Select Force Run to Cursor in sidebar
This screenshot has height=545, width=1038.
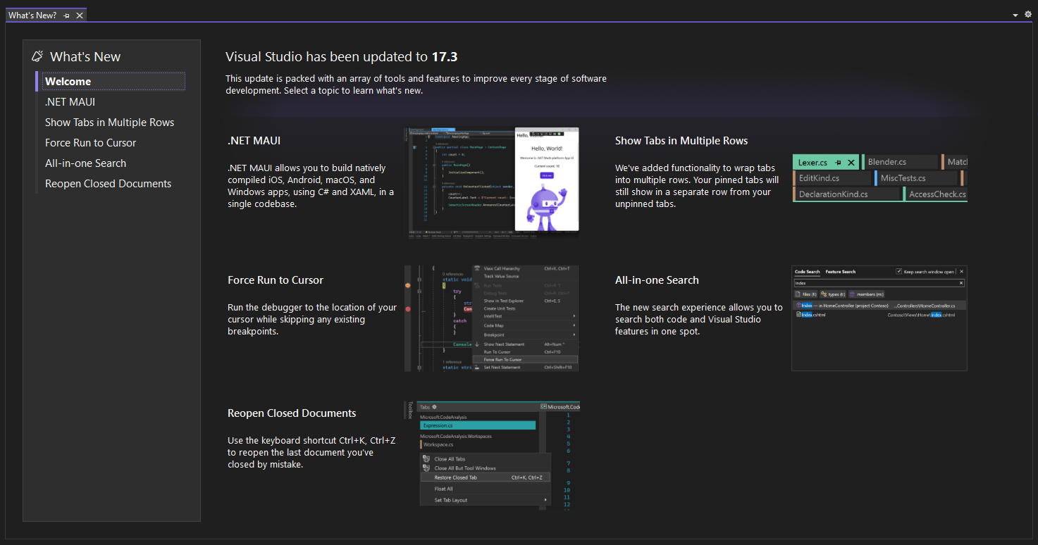(x=90, y=143)
